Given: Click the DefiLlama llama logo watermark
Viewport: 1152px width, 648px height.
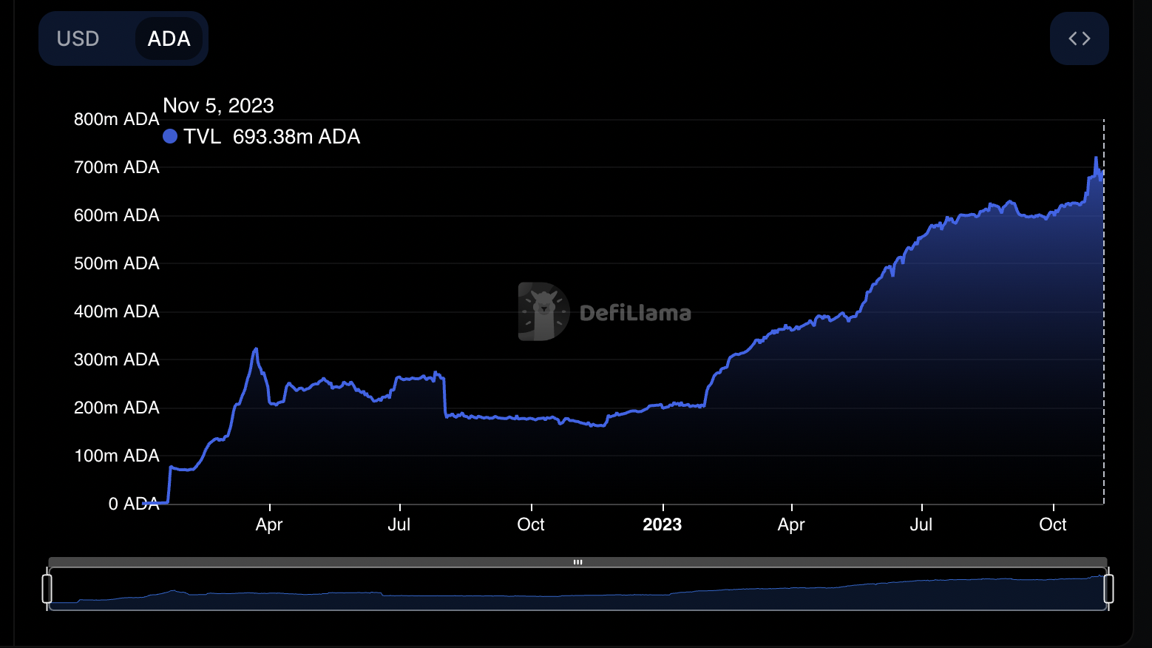Looking at the screenshot, I should point(543,311).
